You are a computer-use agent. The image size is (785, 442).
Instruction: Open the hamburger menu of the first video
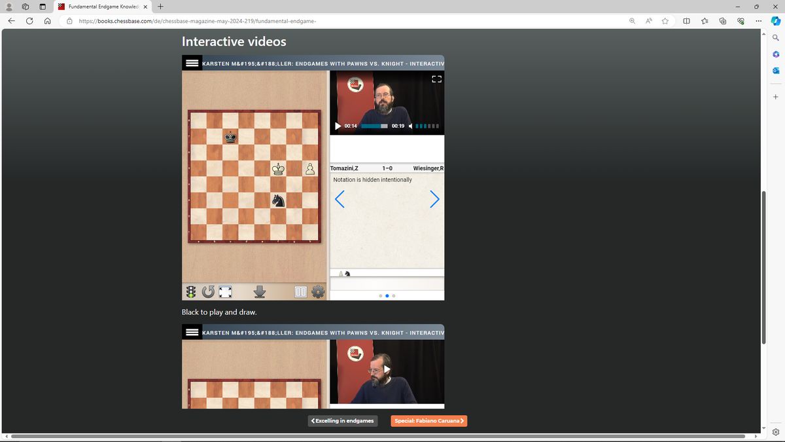click(x=192, y=64)
